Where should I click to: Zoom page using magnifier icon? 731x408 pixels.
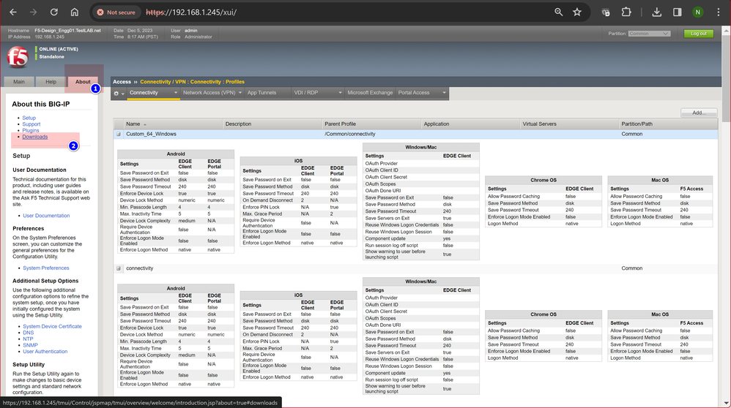pyautogui.click(x=558, y=12)
